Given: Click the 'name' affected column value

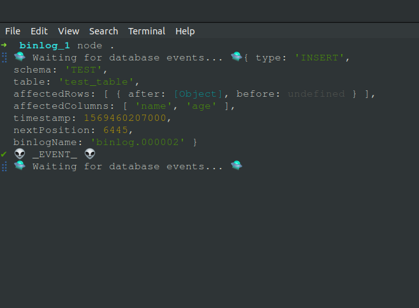Looking at the screenshot, I should (154, 106).
